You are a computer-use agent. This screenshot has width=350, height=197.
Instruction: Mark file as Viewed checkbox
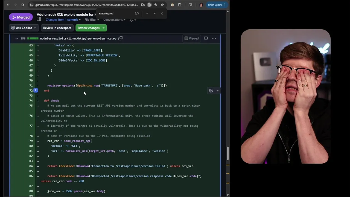point(186,38)
